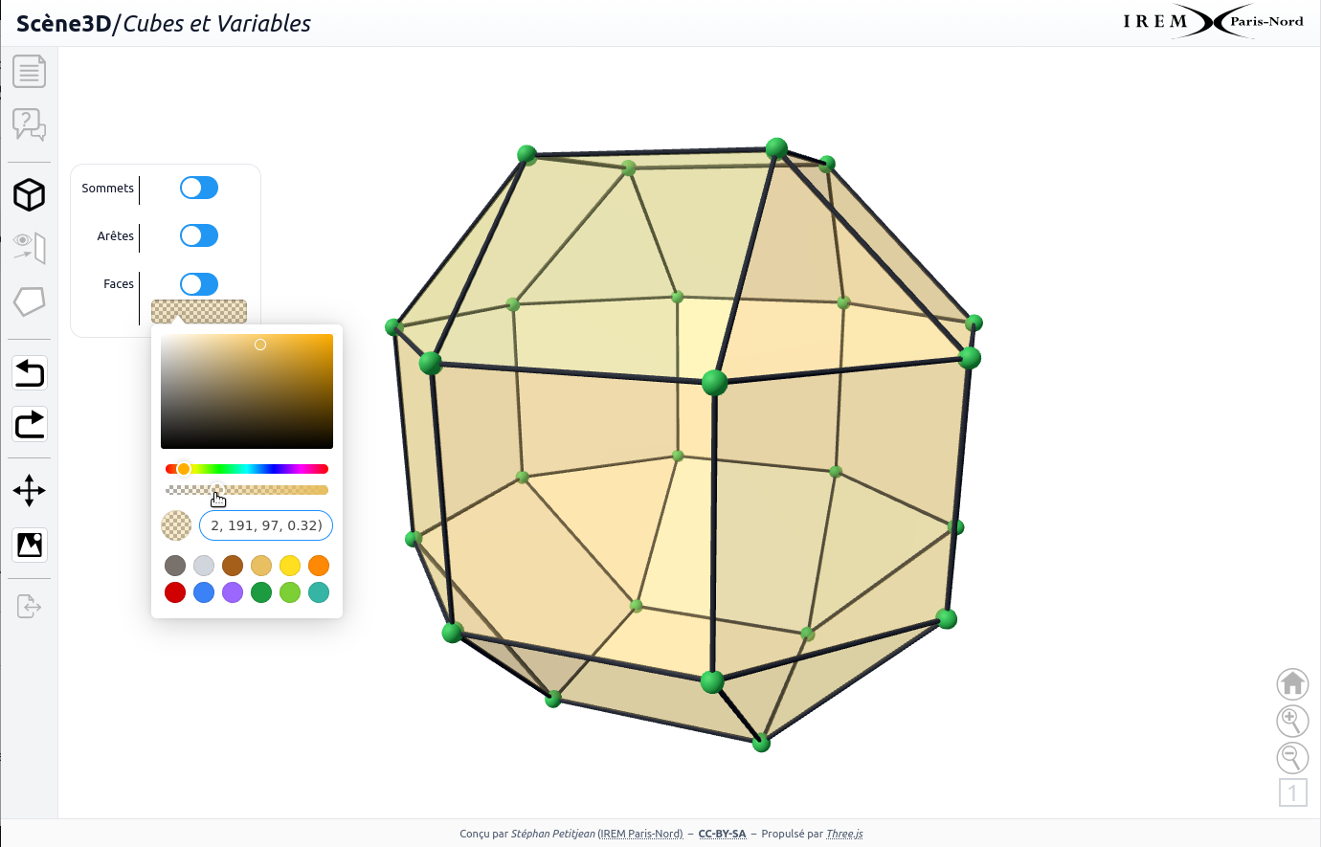Screen dimensions: 1321x847
Task: Click the redo arrow button
Action: point(30,424)
